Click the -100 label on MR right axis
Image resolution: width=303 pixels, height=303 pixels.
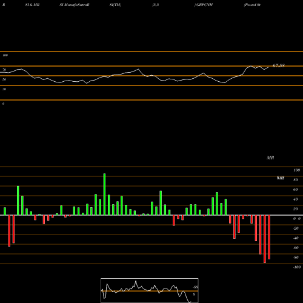point(297,267)
